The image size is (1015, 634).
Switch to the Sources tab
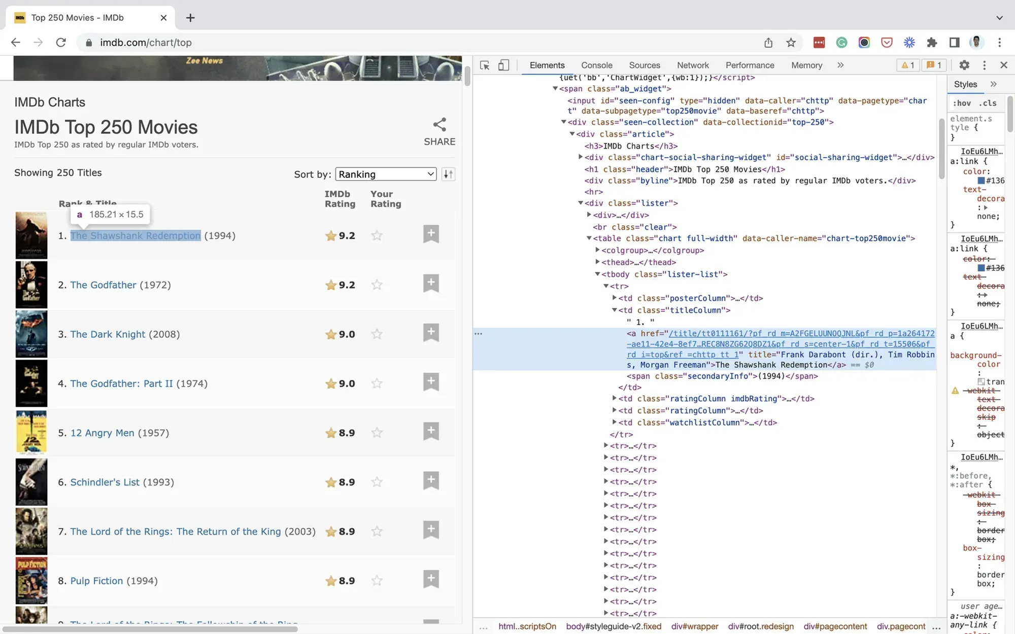pyautogui.click(x=645, y=65)
